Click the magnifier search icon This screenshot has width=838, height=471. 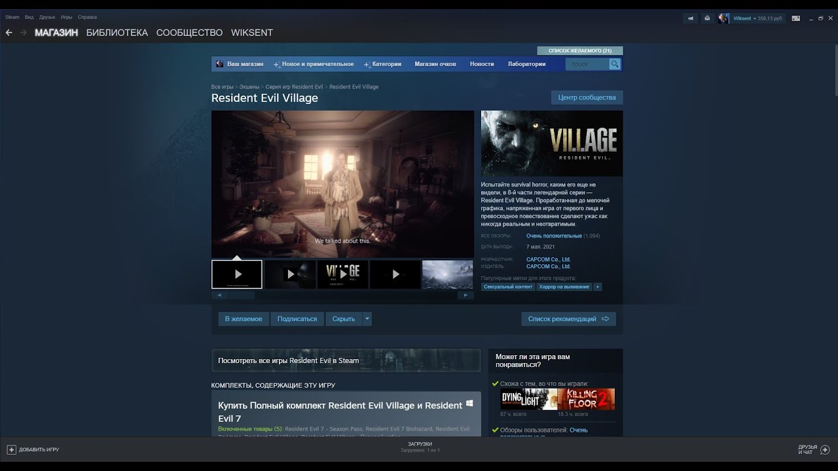pyautogui.click(x=614, y=64)
